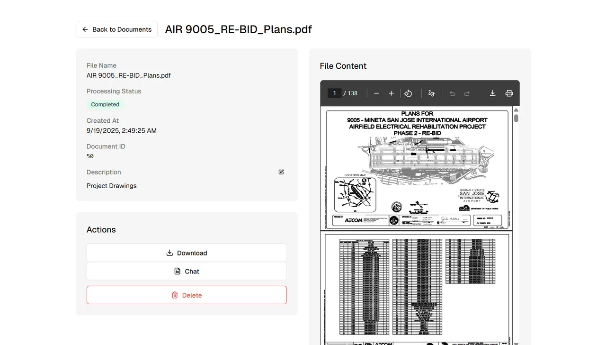
Task: Rotate the PDF page counterclockwise
Action: [x=408, y=93]
